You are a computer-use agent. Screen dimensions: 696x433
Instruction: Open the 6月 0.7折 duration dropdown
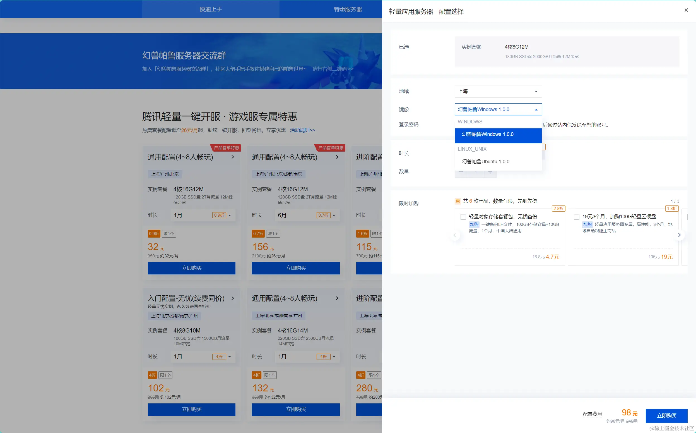(x=307, y=215)
